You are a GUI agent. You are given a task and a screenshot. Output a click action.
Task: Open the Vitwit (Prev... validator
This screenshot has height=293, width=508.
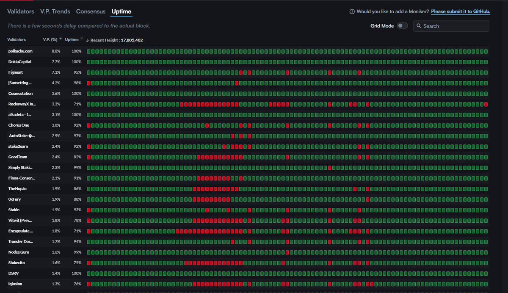[20, 221]
